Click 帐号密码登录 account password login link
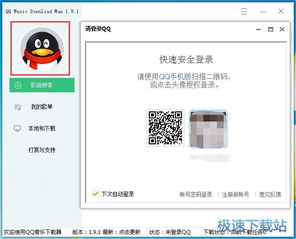This screenshot has height=239, width=296. [196, 194]
